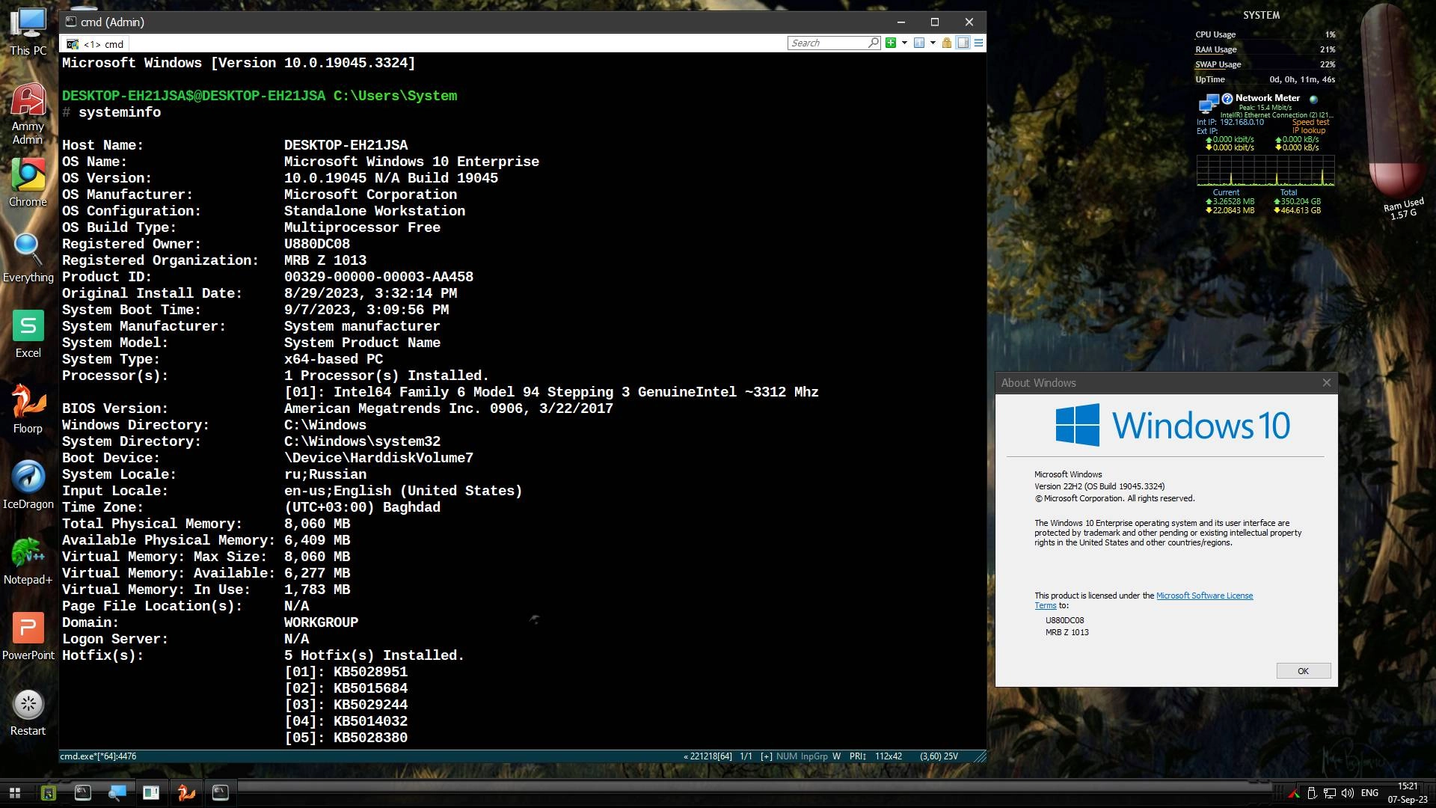1436x808 pixels.
Task: Open the Start menu button
Action: coord(14,792)
